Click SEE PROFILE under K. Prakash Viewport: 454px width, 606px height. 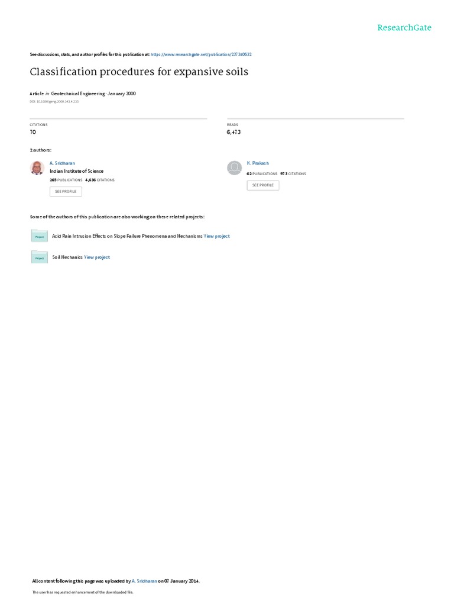pos(263,185)
